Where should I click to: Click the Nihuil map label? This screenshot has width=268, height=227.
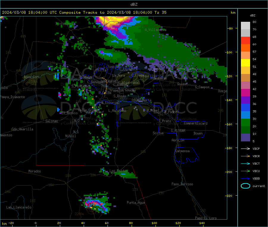point(70,136)
